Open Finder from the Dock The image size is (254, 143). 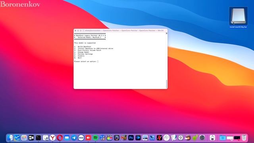tap(10, 138)
